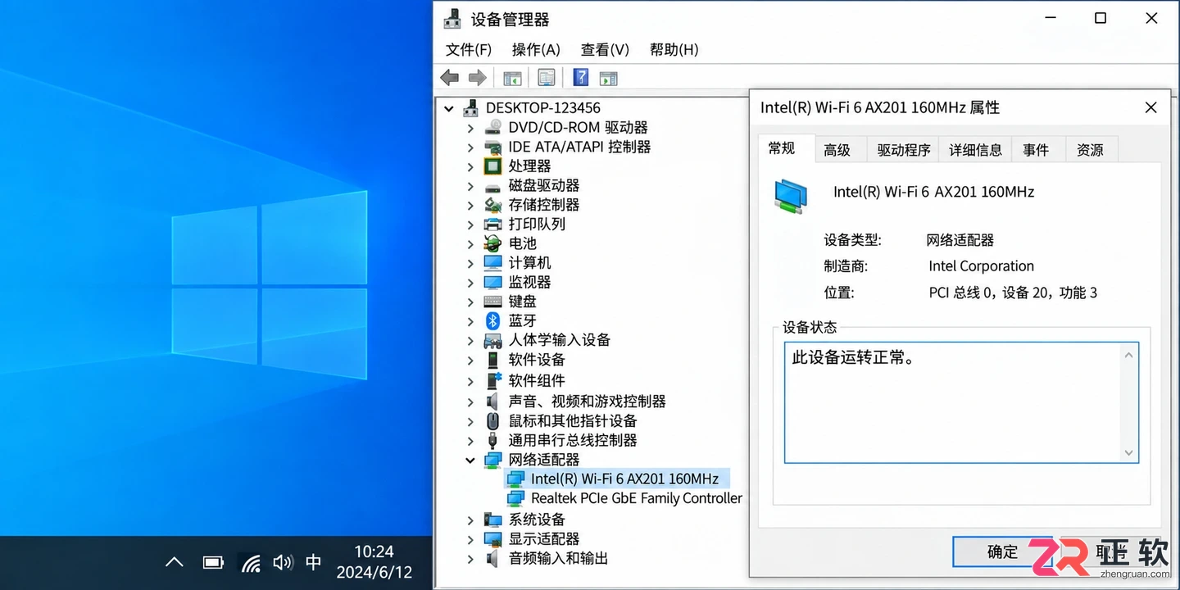Collapse the 网络适配器 node
Screen dimensions: 1180x590
[x=470, y=460]
